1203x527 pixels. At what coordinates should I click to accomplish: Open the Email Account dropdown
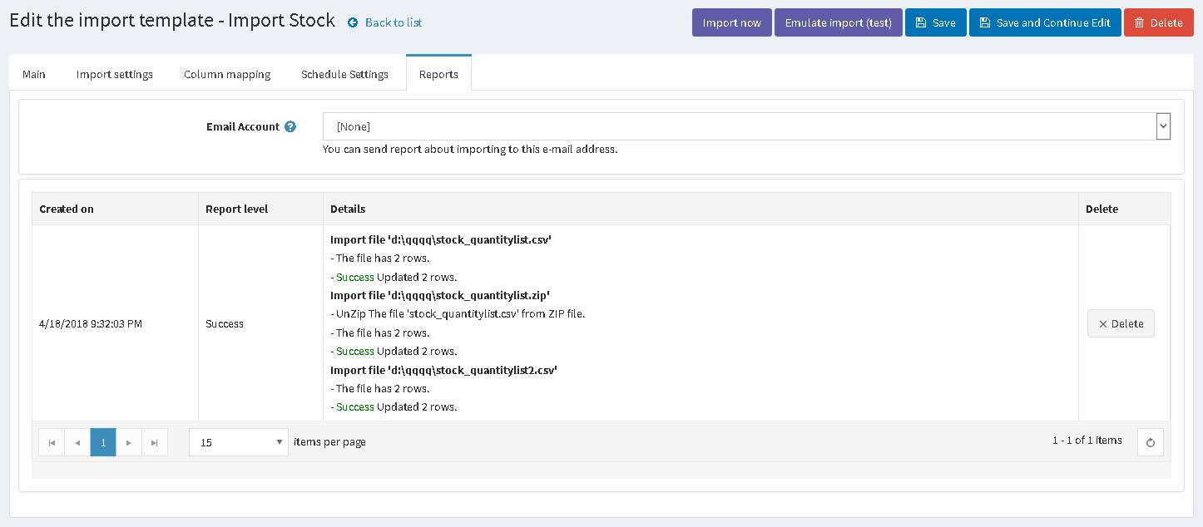pos(746,126)
